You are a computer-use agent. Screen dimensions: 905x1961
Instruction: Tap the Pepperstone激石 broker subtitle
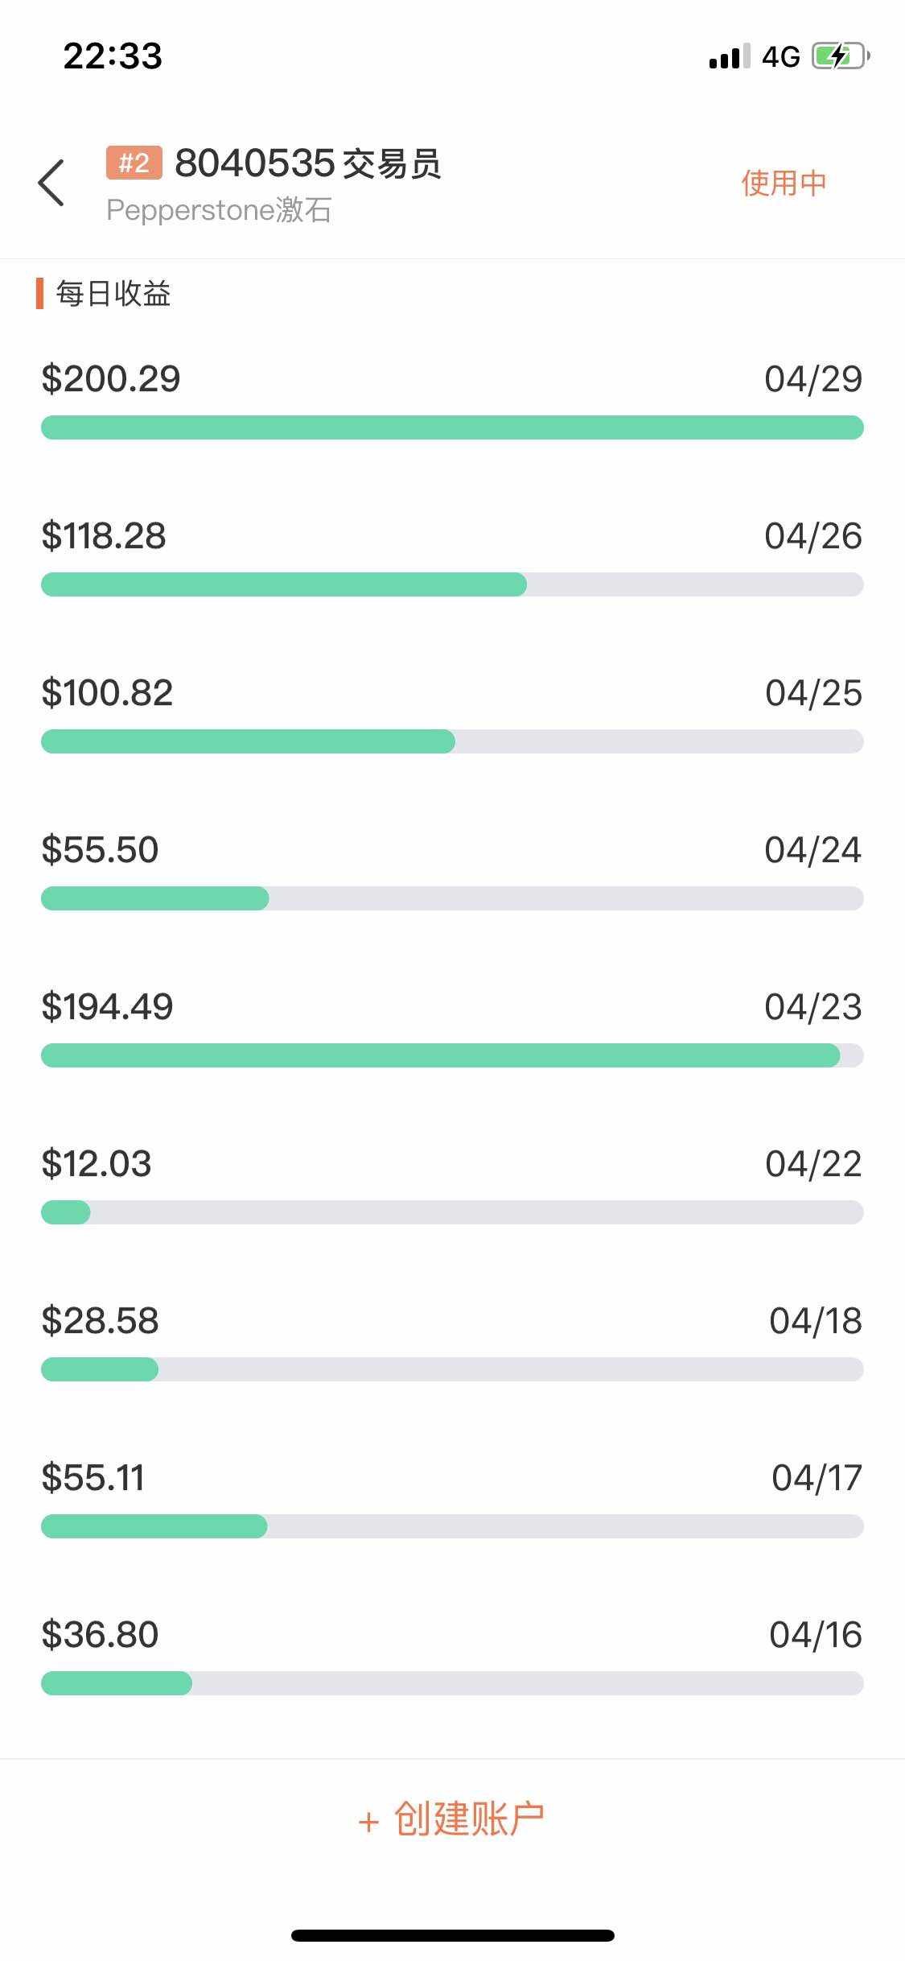219,210
